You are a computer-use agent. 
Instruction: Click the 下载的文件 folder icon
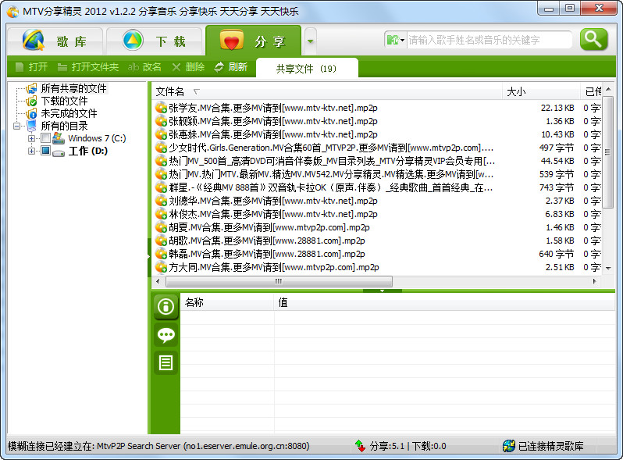(x=31, y=102)
